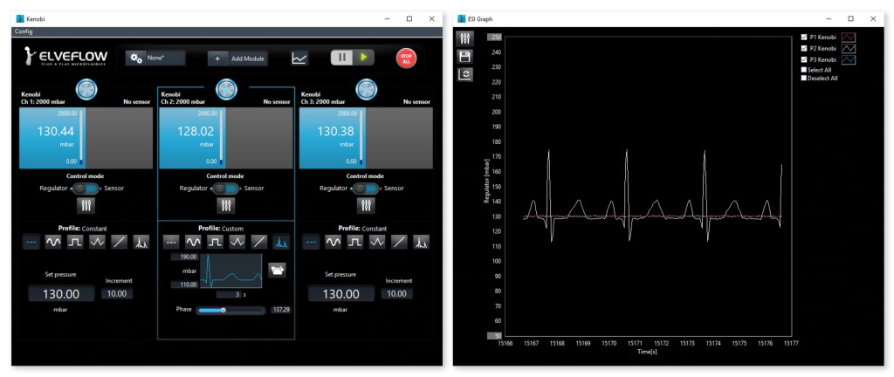Click the Add Module button

237,58
